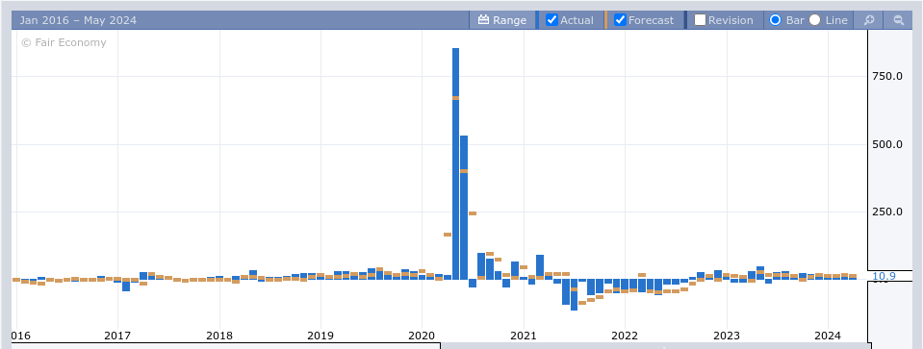This screenshot has height=349, width=923.
Task: Click the 2019 x-axis label
Action: click(320, 337)
